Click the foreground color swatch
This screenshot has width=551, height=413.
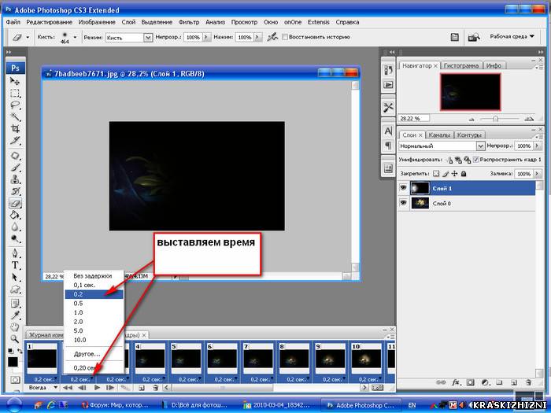tap(13, 362)
